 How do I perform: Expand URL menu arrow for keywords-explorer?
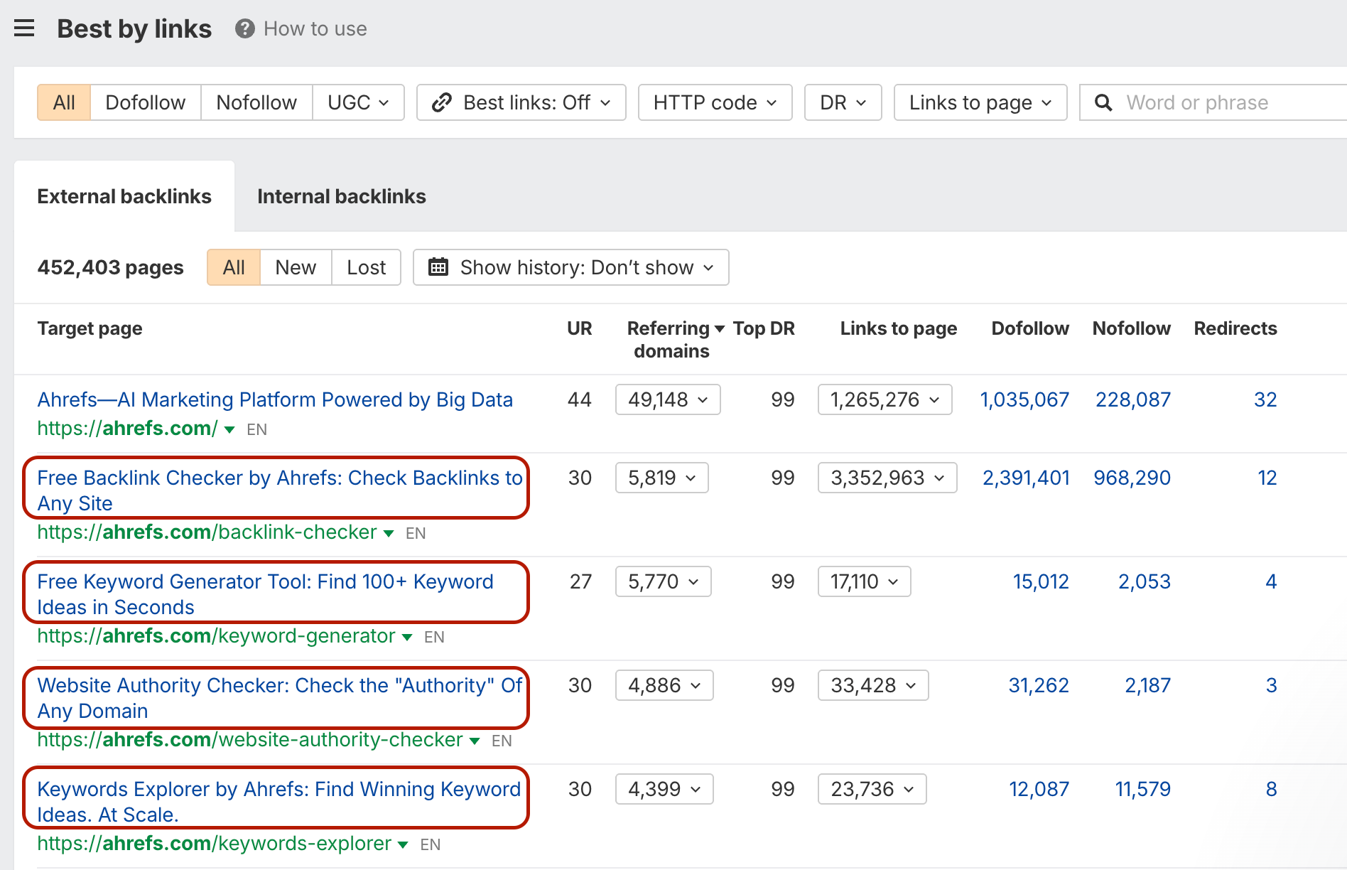point(403,844)
